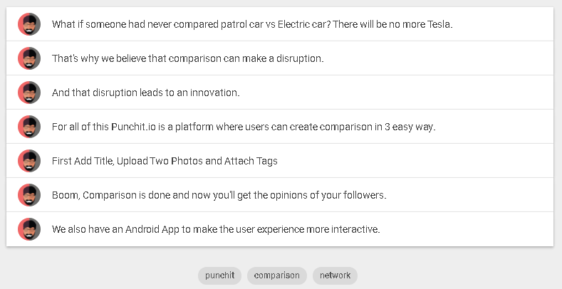This screenshot has height=289, width=562.
Task: Select the 'network' tag chip
Action: coord(335,275)
